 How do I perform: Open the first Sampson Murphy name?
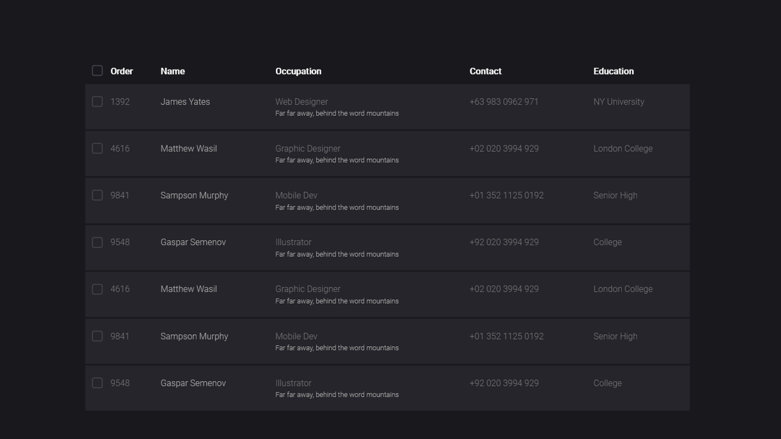[194, 196]
